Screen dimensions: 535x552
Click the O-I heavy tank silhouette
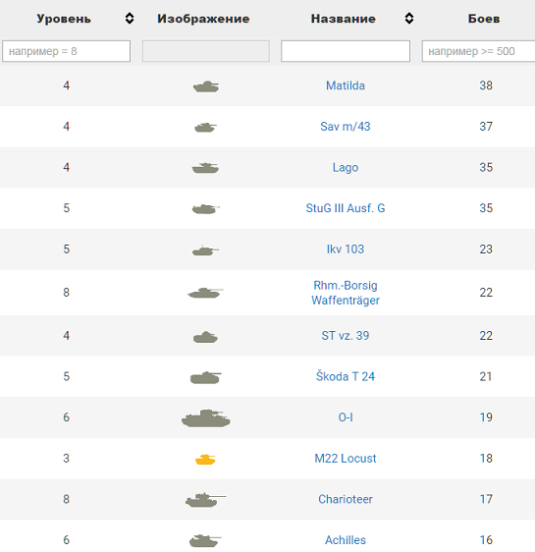tap(206, 418)
